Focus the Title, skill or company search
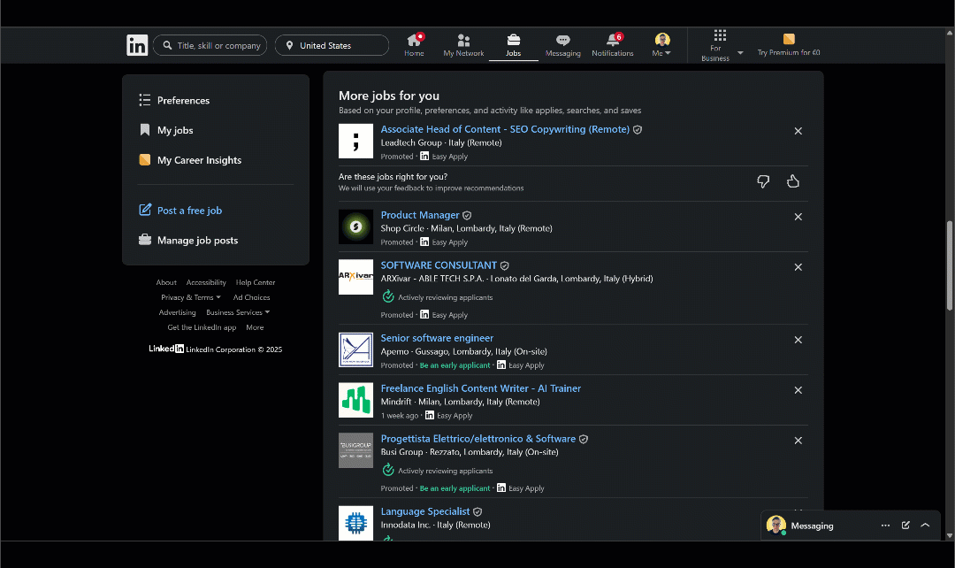The height and width of the screenshot is (568, 955). pyautogui.click(x=210, y=45)
